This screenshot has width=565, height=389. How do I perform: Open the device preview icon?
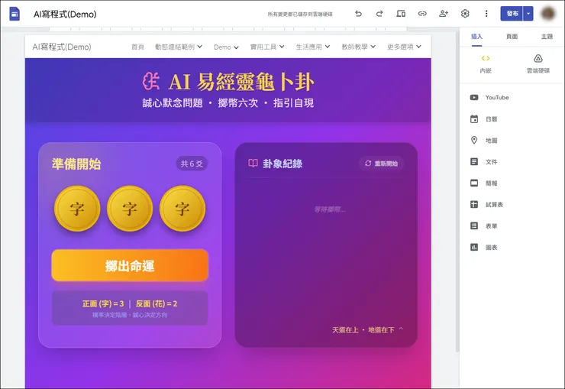click(x=401, y=14)
